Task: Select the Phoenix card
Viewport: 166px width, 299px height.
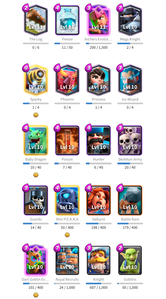Action: pos(67,81)
